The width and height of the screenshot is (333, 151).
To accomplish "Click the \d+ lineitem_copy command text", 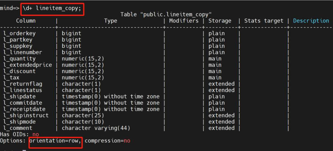I will pyautogui.click(x=52, y=9).
